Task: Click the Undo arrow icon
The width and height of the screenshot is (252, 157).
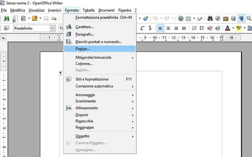Action: 155,19
